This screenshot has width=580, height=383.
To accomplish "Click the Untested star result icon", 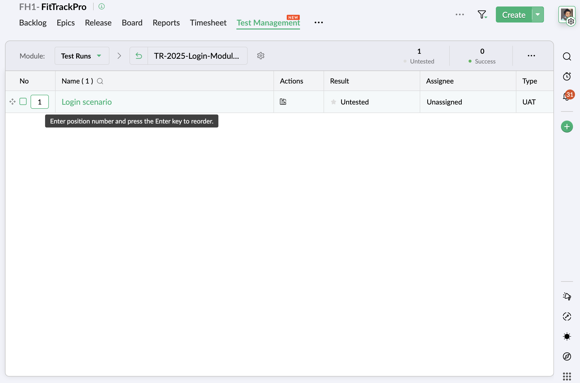I will (334, 102).
